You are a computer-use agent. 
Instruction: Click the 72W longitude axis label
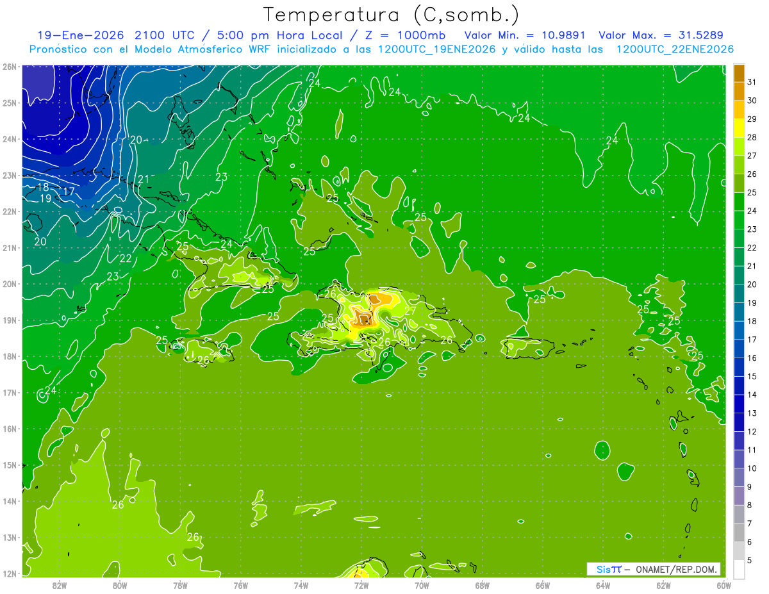tap(361, 585)
